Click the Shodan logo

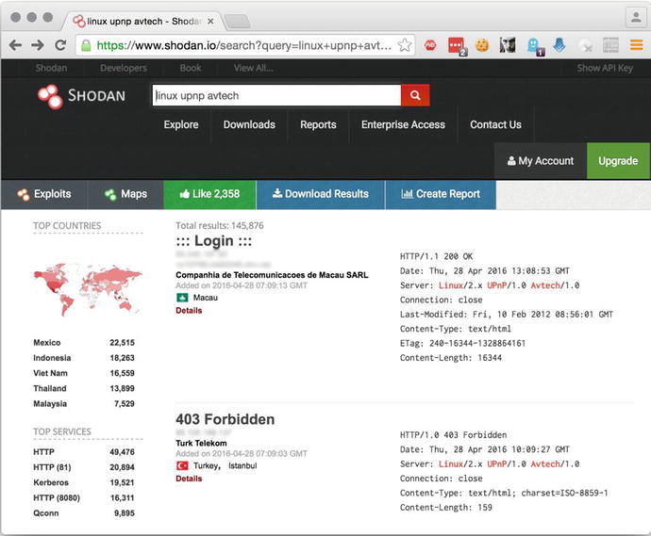pos(81,96)
